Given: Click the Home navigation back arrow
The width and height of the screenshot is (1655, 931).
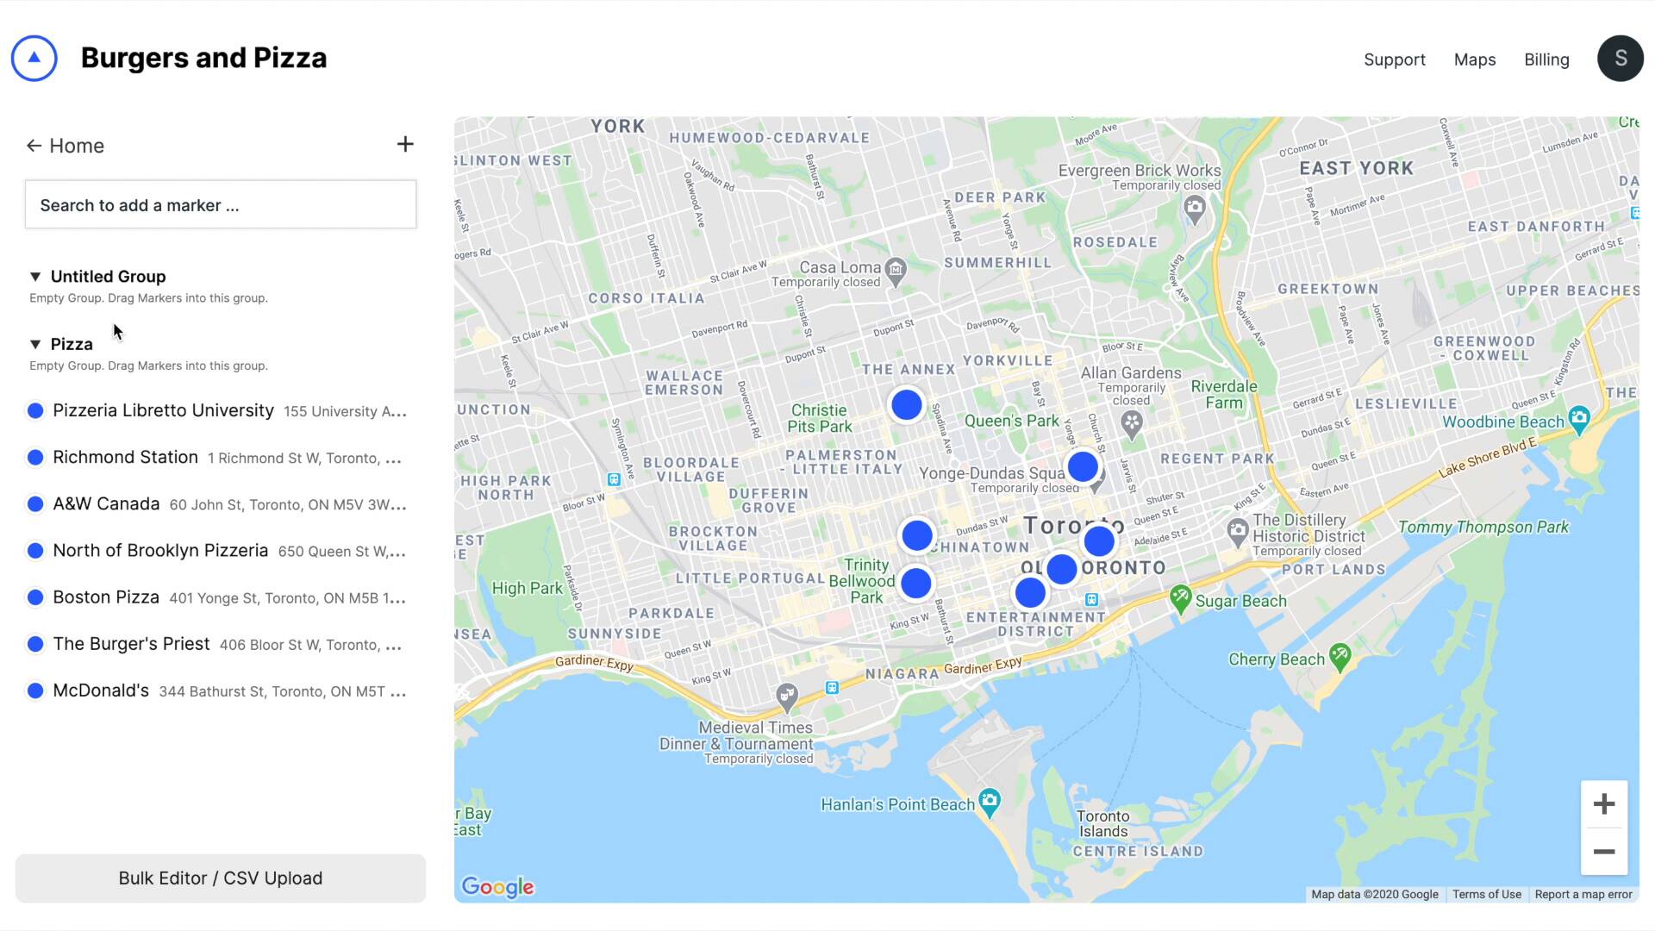Looking at the screenshot, I should [x=34, y=144].
